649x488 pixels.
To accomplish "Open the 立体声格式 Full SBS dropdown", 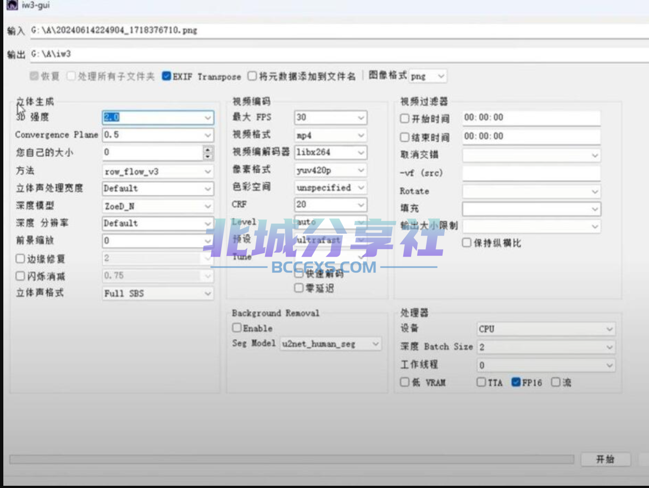I will 158,293.
